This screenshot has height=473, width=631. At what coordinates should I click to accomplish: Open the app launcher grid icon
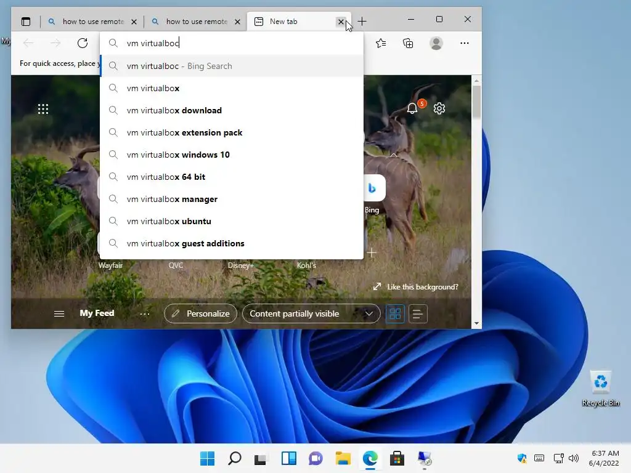(43, 109)
